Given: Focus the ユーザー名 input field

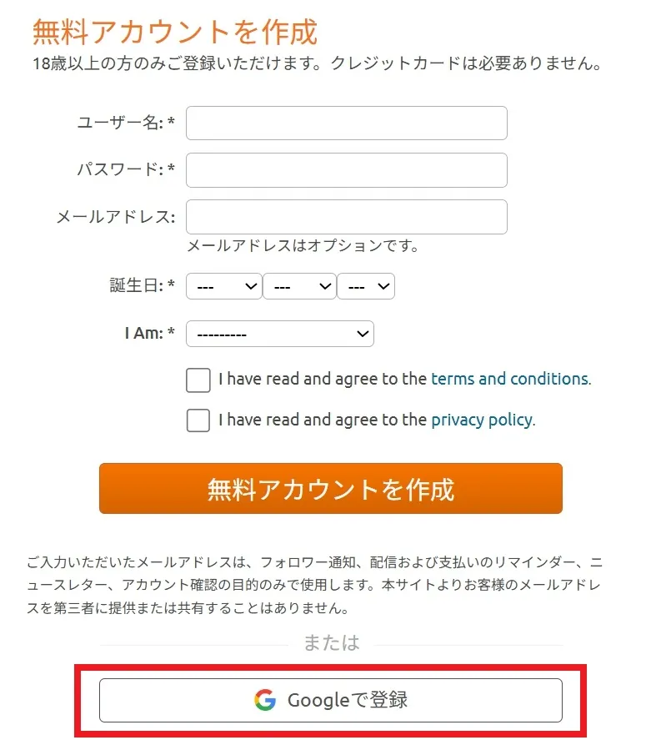Looking at the screenshot, I should [346, 123].
